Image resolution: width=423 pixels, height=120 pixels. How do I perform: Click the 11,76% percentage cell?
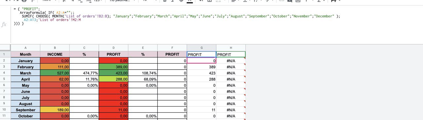coord(84,79)
